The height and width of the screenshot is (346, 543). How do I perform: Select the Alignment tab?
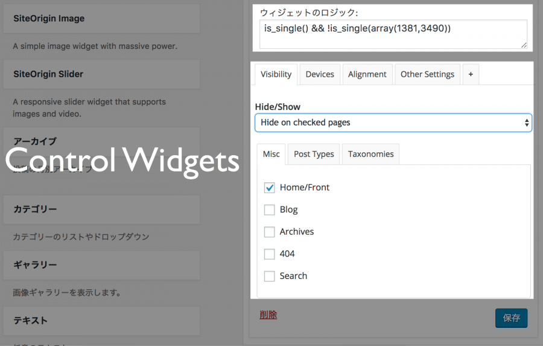tap(367, 74)
